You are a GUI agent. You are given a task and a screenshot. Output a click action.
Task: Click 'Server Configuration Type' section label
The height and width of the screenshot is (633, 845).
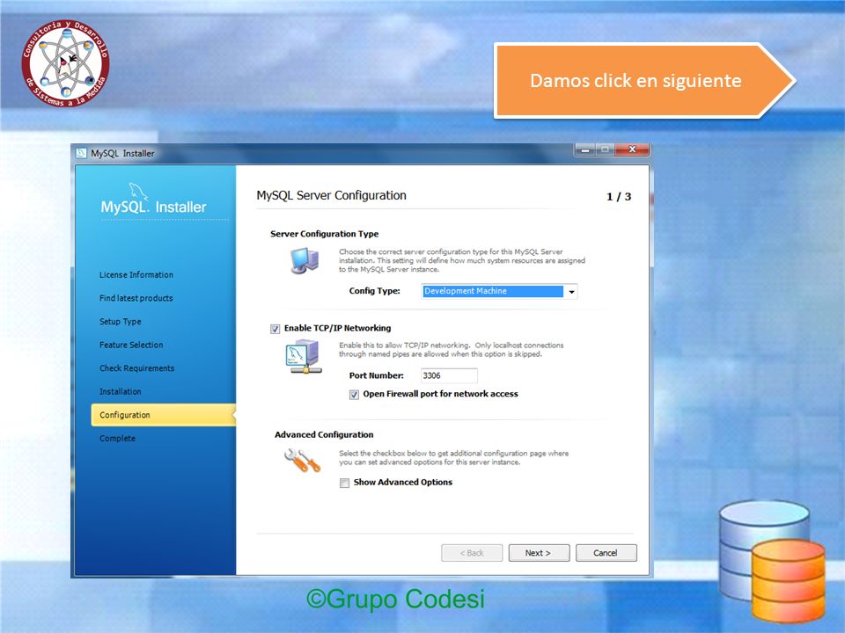(325, 234)
